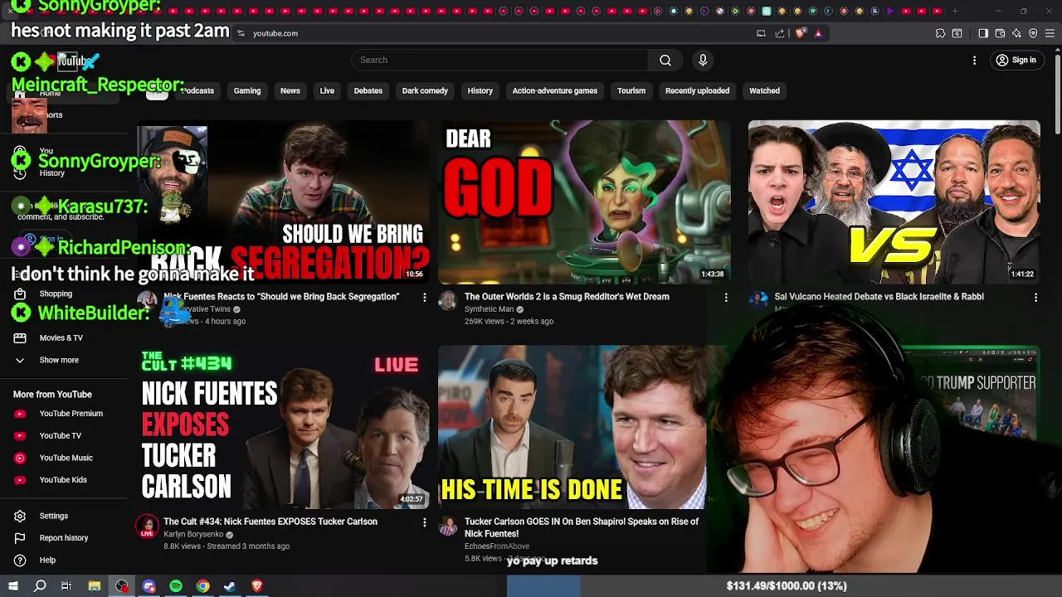
Task: Click title Tucker Carlson GOES IN On Ben Shapiro
Action: (582, 527)
